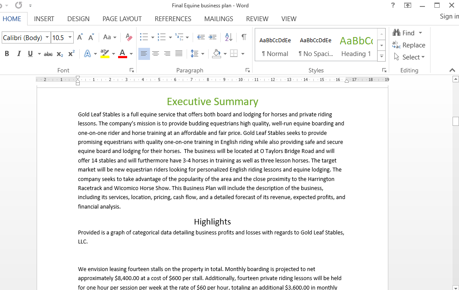Redo the last action
The width and height of the screenshot is (459, 290).
click(x=19, y=5)
